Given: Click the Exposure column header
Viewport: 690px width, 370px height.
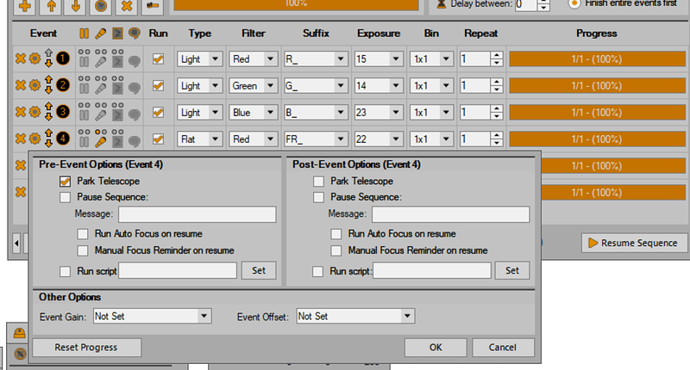Looking at the screenshot, I should [379, 34].
